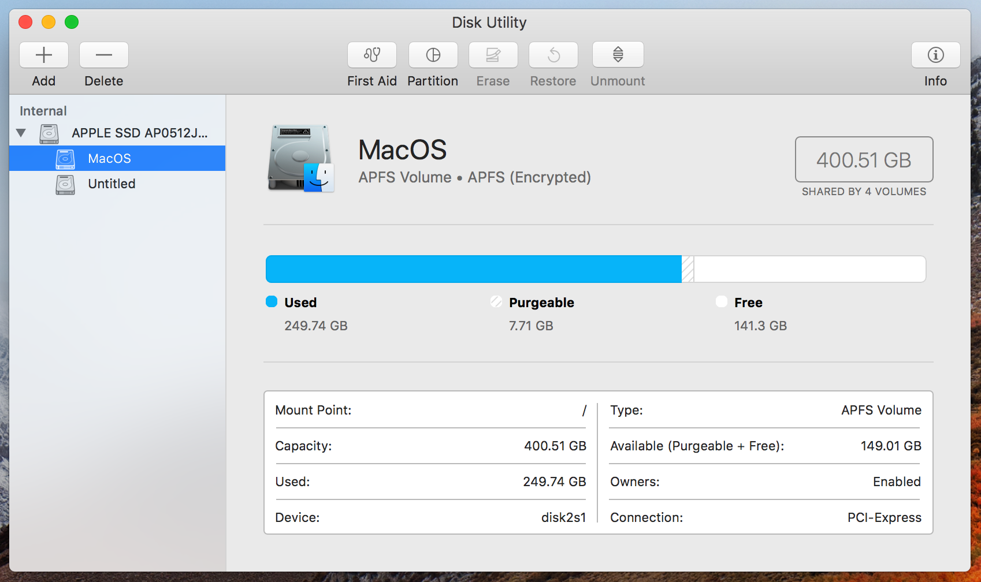Click the Restore arrow icon
981x582 pixels.
(x=553, y=55)
